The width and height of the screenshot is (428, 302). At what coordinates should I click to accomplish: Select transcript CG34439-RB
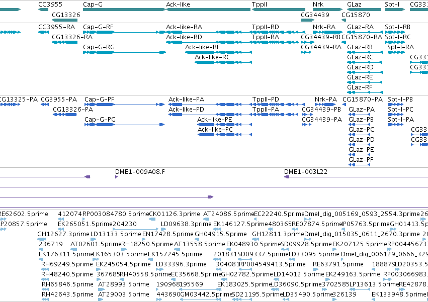(307, 42)
